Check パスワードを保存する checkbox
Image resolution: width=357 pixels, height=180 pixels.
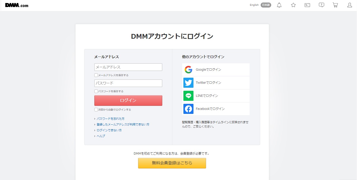96,91
